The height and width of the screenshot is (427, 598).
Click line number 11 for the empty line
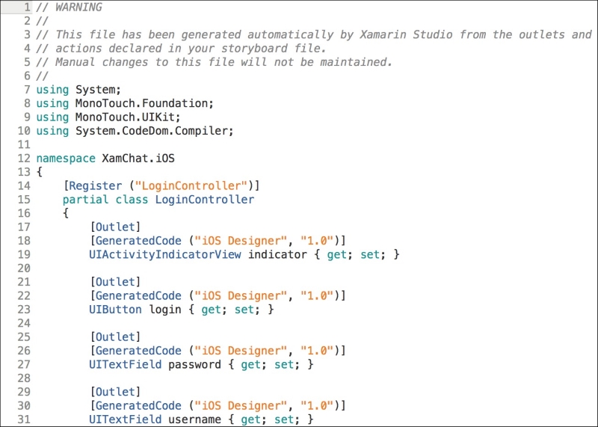click(24, 144)
